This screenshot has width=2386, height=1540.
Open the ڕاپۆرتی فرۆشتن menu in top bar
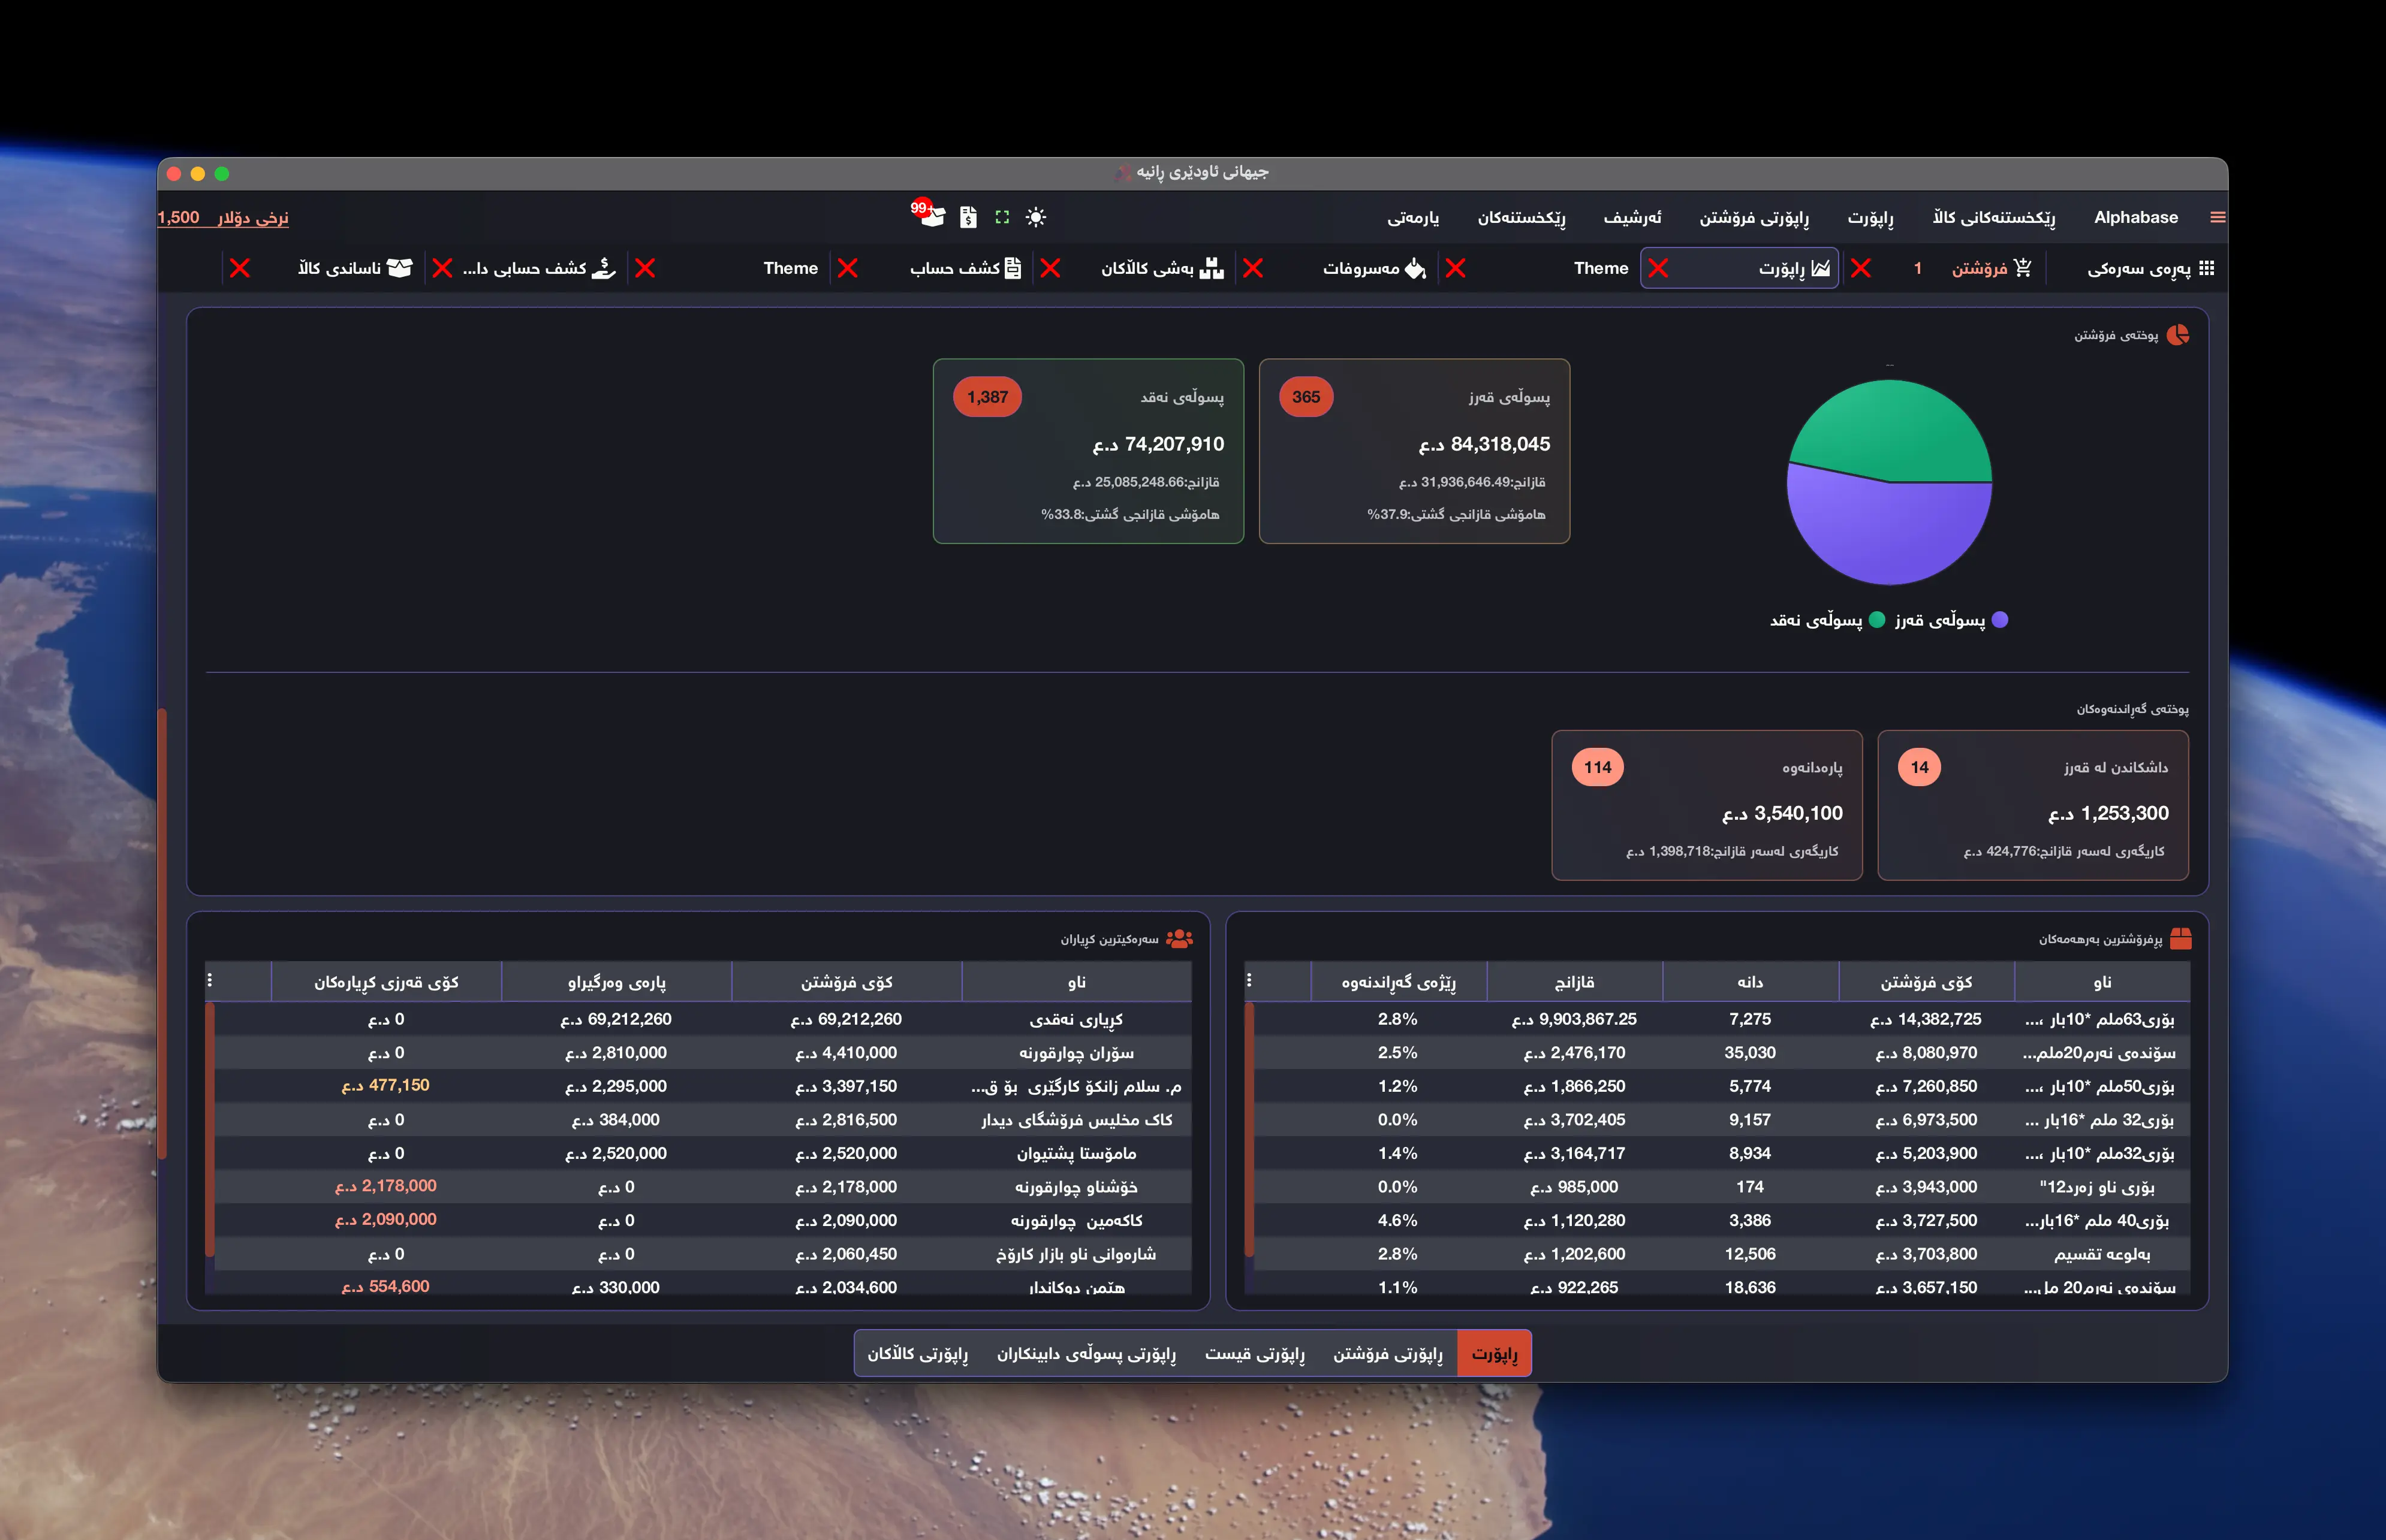pos(1754,217)
